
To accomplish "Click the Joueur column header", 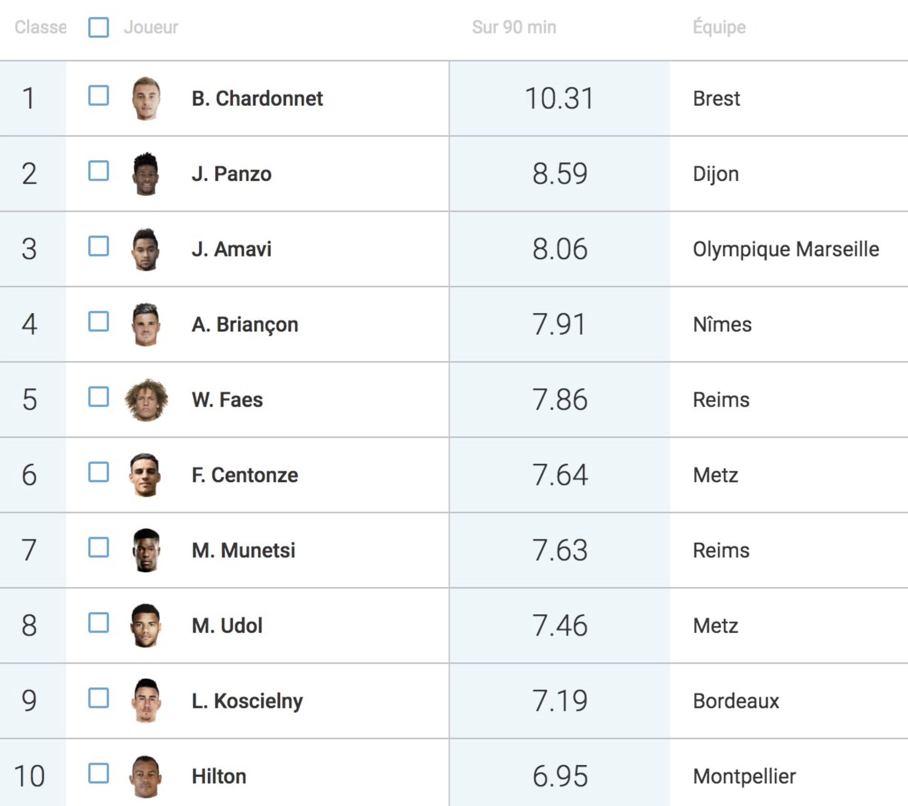I will (x=151, y=28).
